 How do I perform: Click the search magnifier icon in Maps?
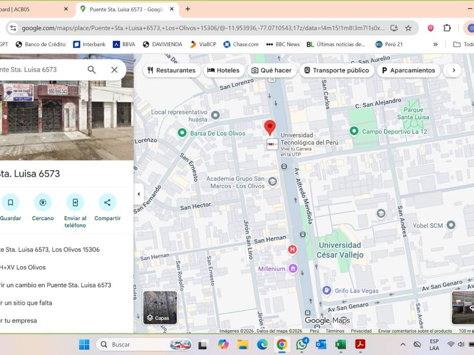pyautogui.click(x=91, y=70)
